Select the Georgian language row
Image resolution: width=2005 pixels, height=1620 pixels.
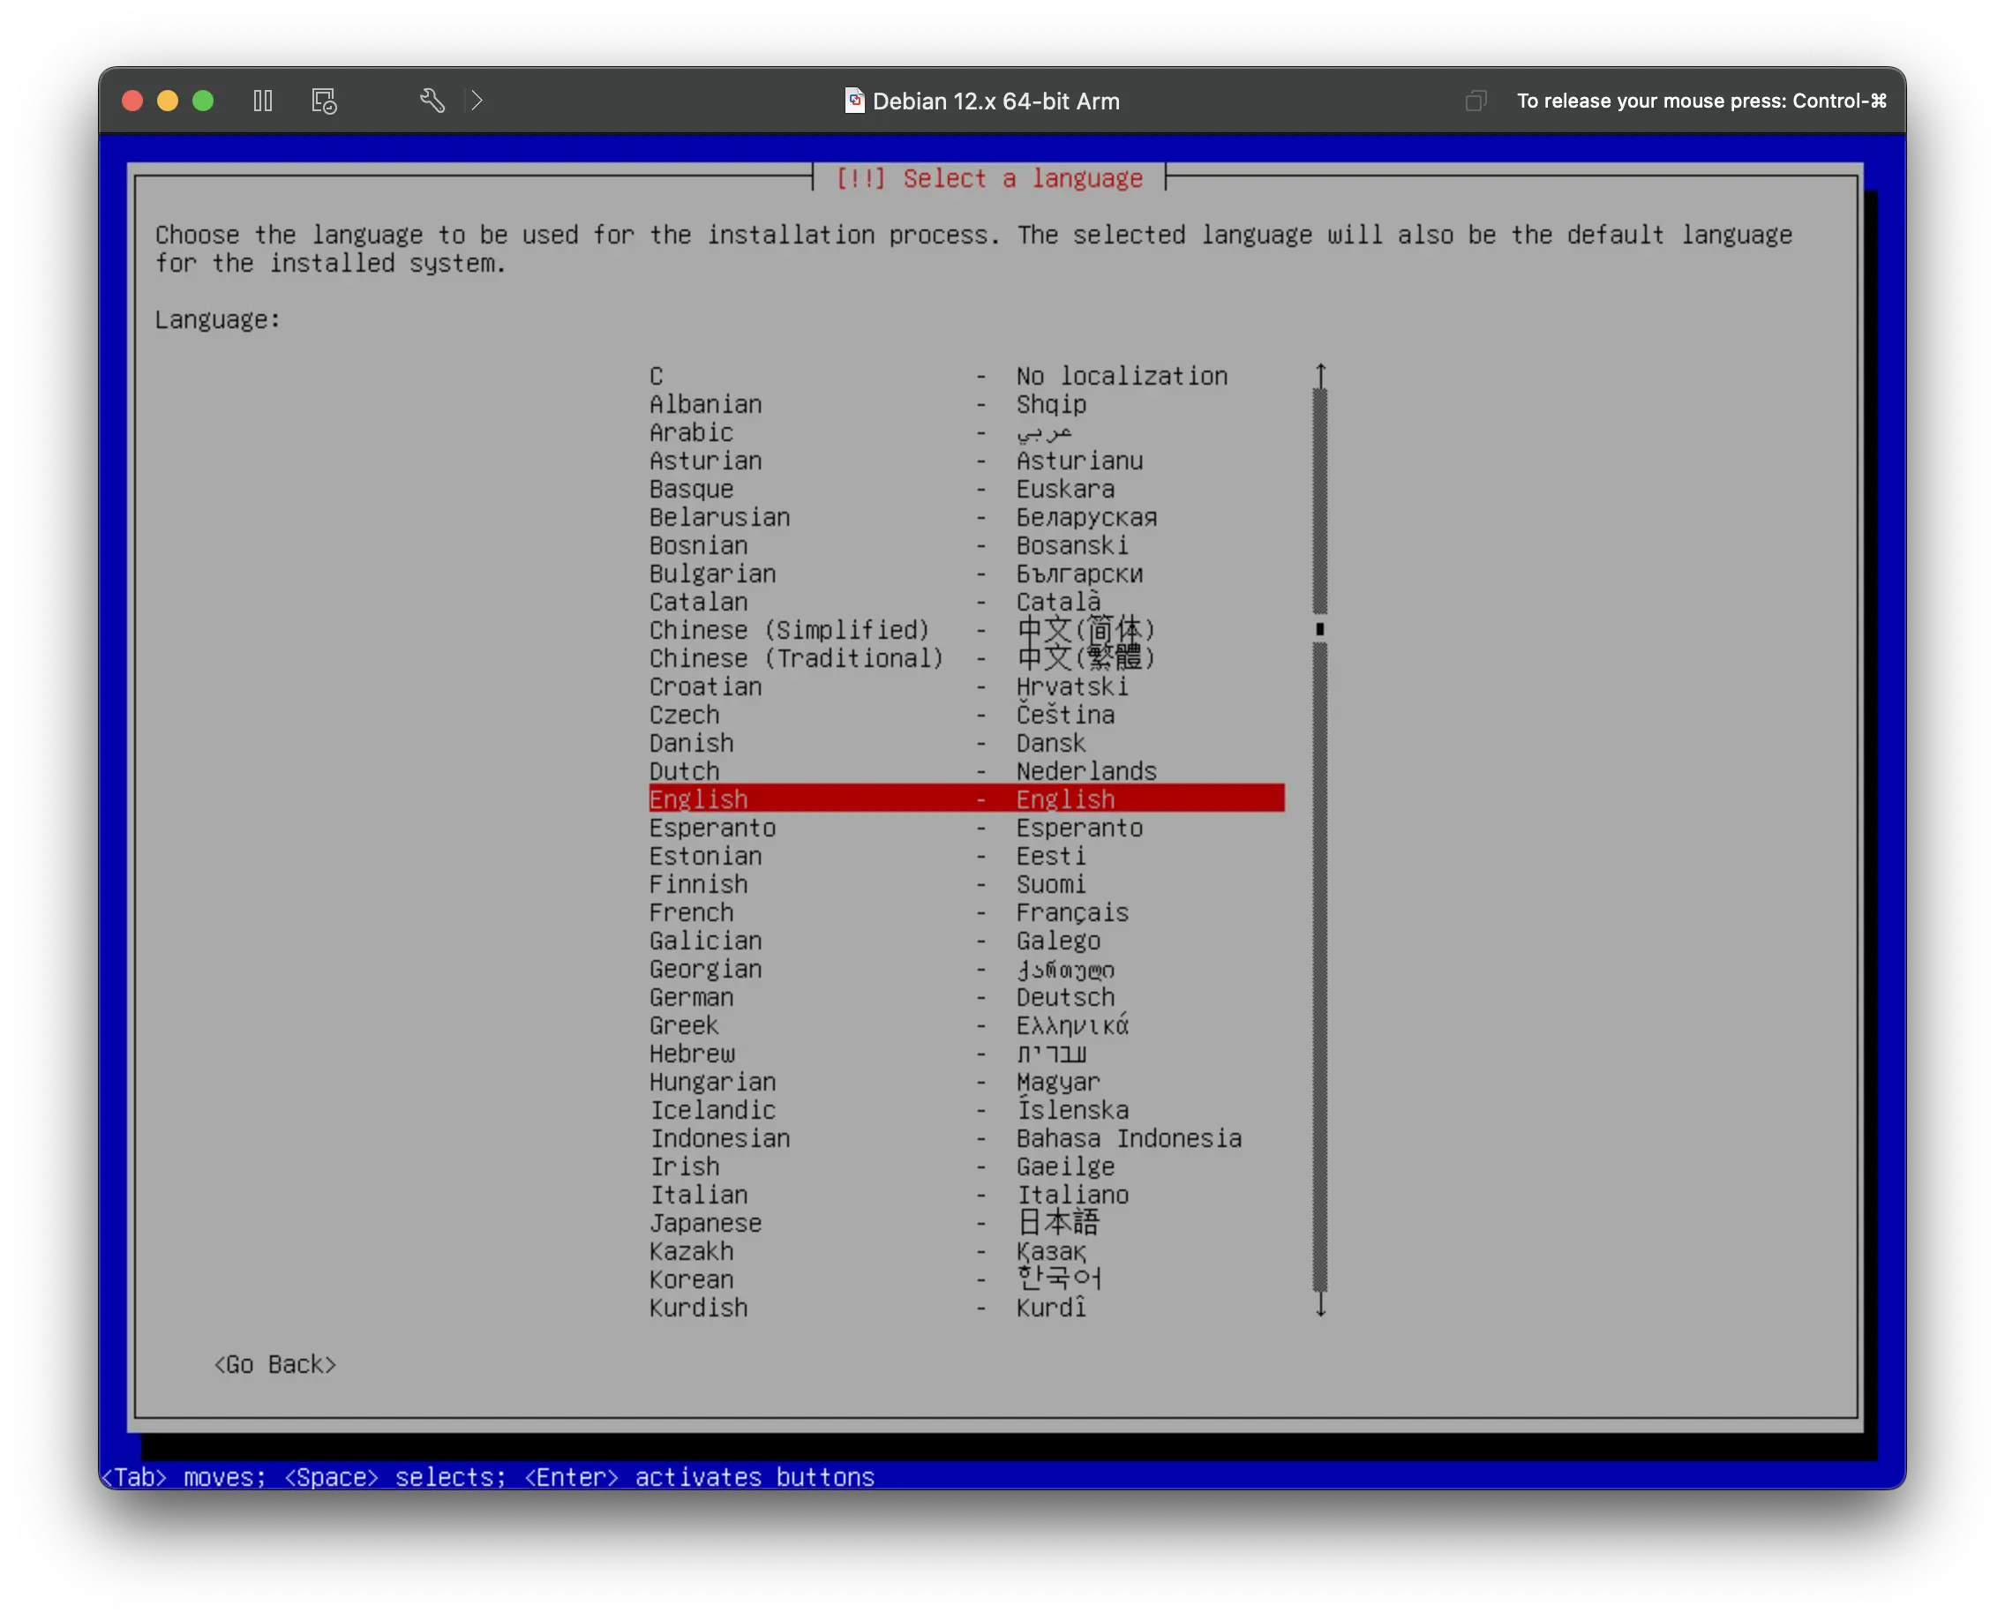point(967,969)
